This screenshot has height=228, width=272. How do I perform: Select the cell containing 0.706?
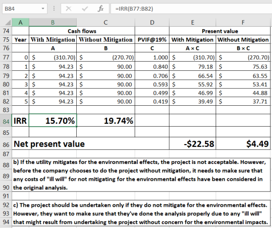152,76
